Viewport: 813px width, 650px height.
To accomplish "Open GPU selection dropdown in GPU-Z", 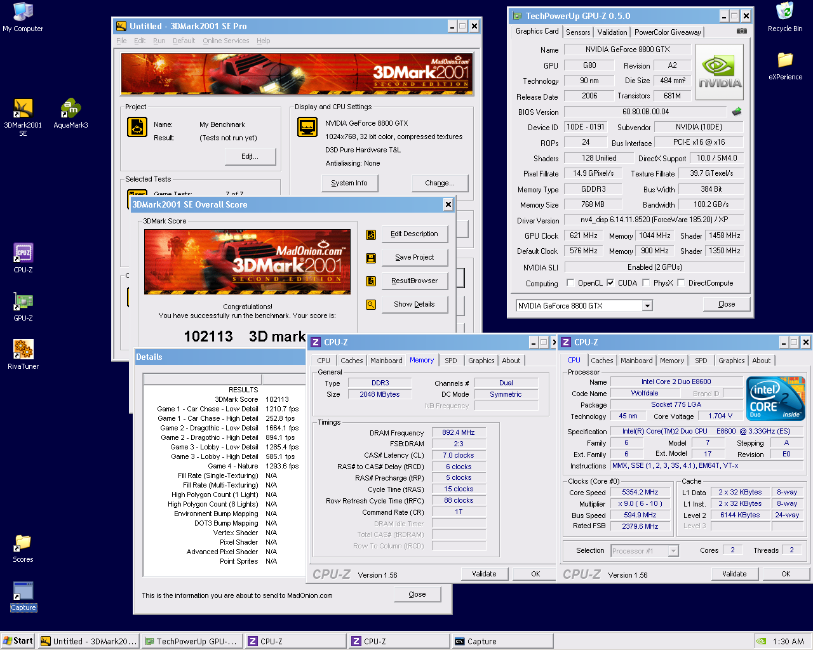I will click(647, 306).
